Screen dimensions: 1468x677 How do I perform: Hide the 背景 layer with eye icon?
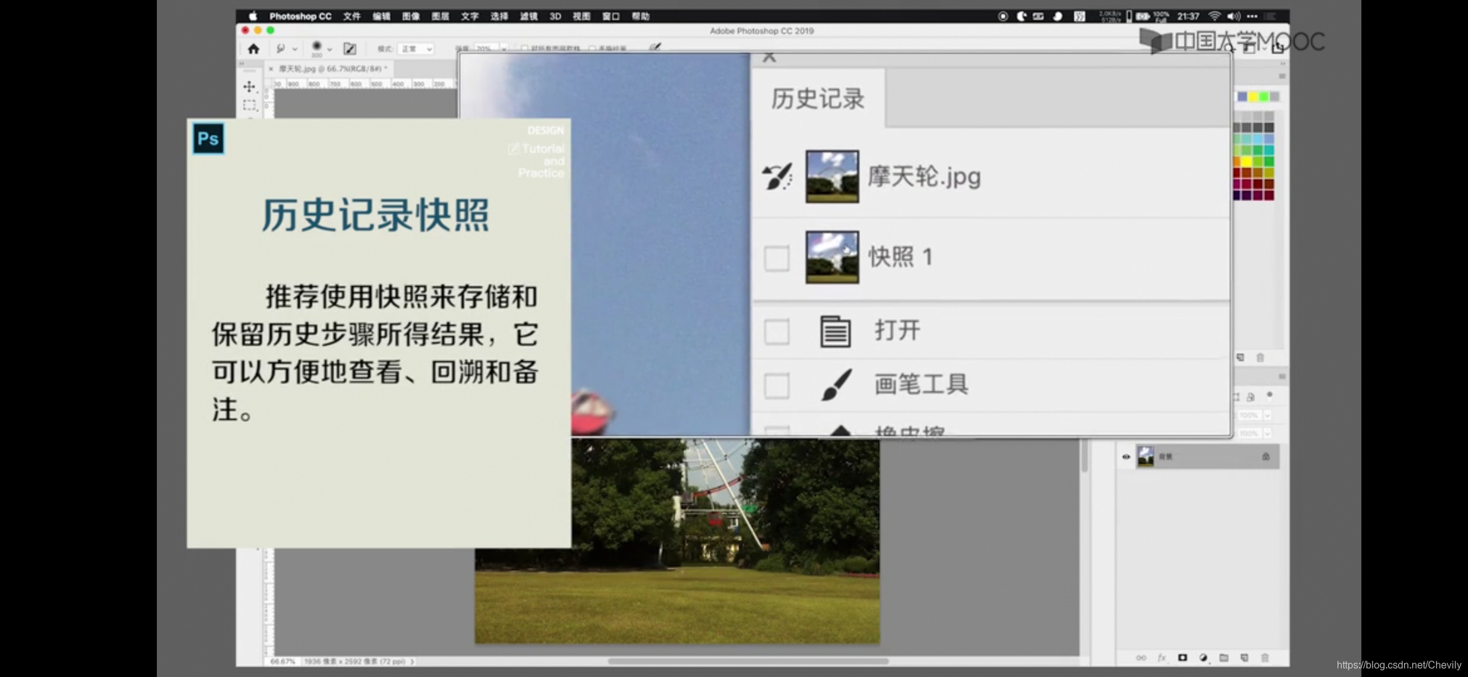(x=1126, y=456)
